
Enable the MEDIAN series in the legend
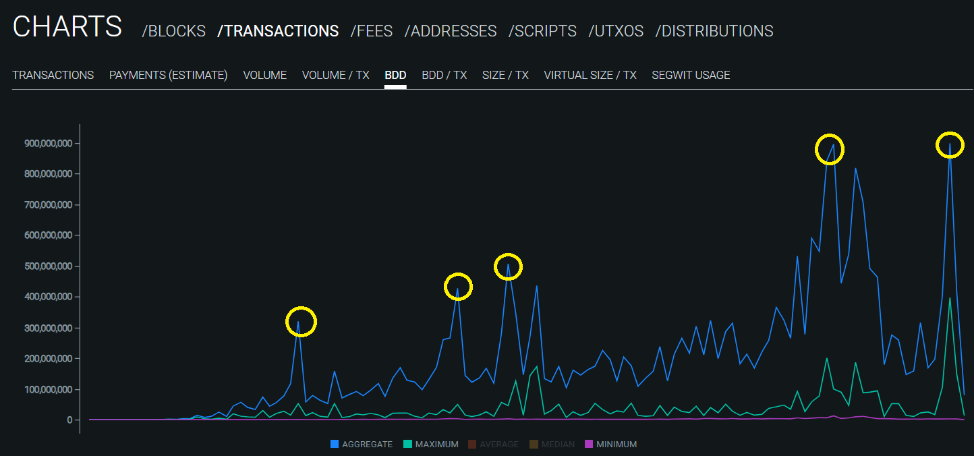(x=552, y=445)
